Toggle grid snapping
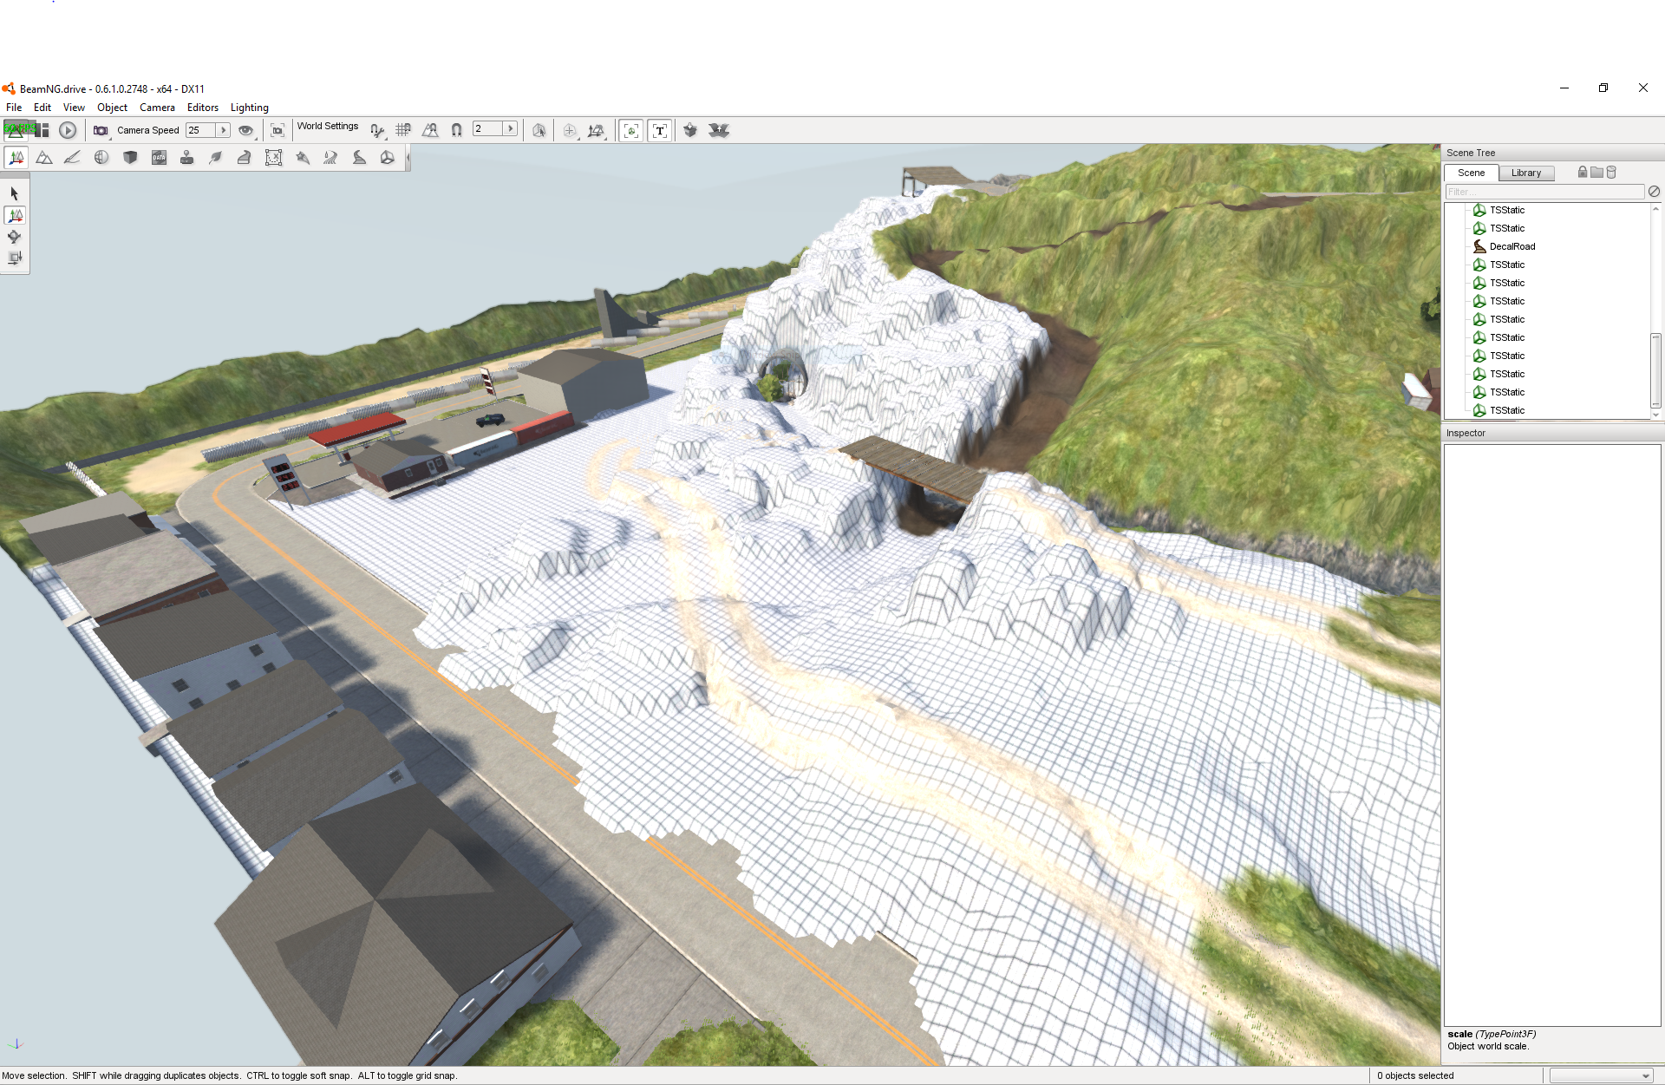The image size is (1665, 1085). point(403,130)
